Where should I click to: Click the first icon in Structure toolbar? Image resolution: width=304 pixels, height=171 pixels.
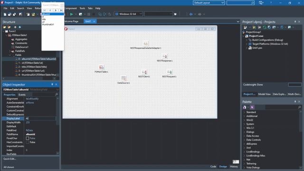4,27
